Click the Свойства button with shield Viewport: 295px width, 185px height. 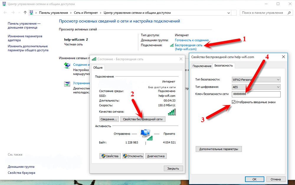(110, 156)
